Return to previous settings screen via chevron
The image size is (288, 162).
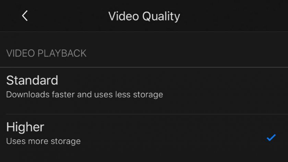[25, 16]
